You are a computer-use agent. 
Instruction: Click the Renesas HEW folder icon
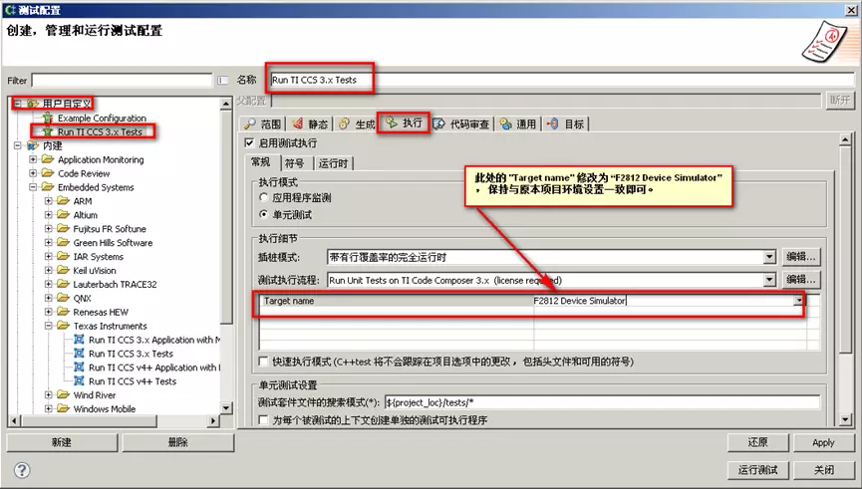pyautogui.click(x=63, y=312)
